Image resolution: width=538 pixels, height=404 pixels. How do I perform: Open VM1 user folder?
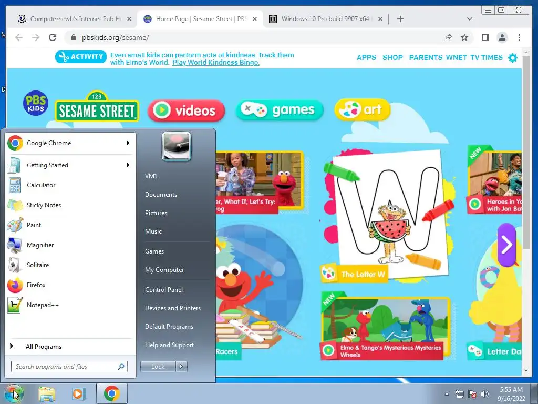point(151,176)
